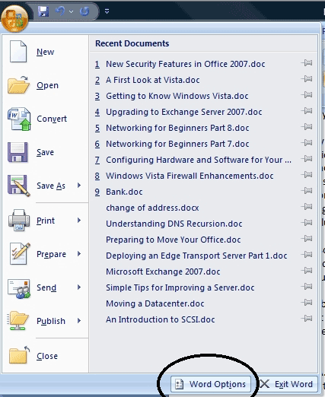Click the Close folder icon
Viewport: 325px width, 397px height.
19,354
